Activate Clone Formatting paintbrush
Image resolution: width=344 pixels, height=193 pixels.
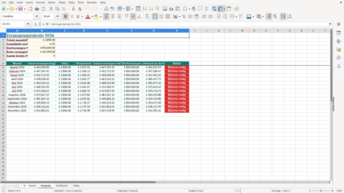click(x=73, y=9)
